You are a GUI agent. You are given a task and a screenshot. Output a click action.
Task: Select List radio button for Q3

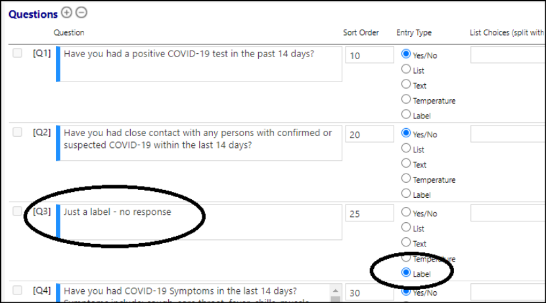pyautogui.click(x=406, y=227)
